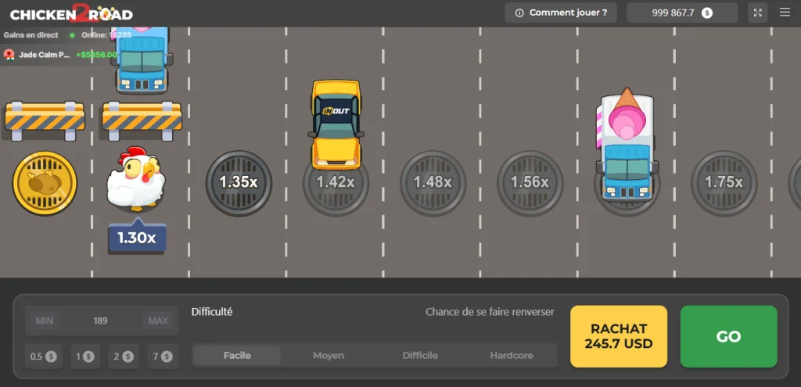Viewport: 801px width, 387px height.
Task: Choose the 0.5 dollar quick bet
Action: click(44, 357)
